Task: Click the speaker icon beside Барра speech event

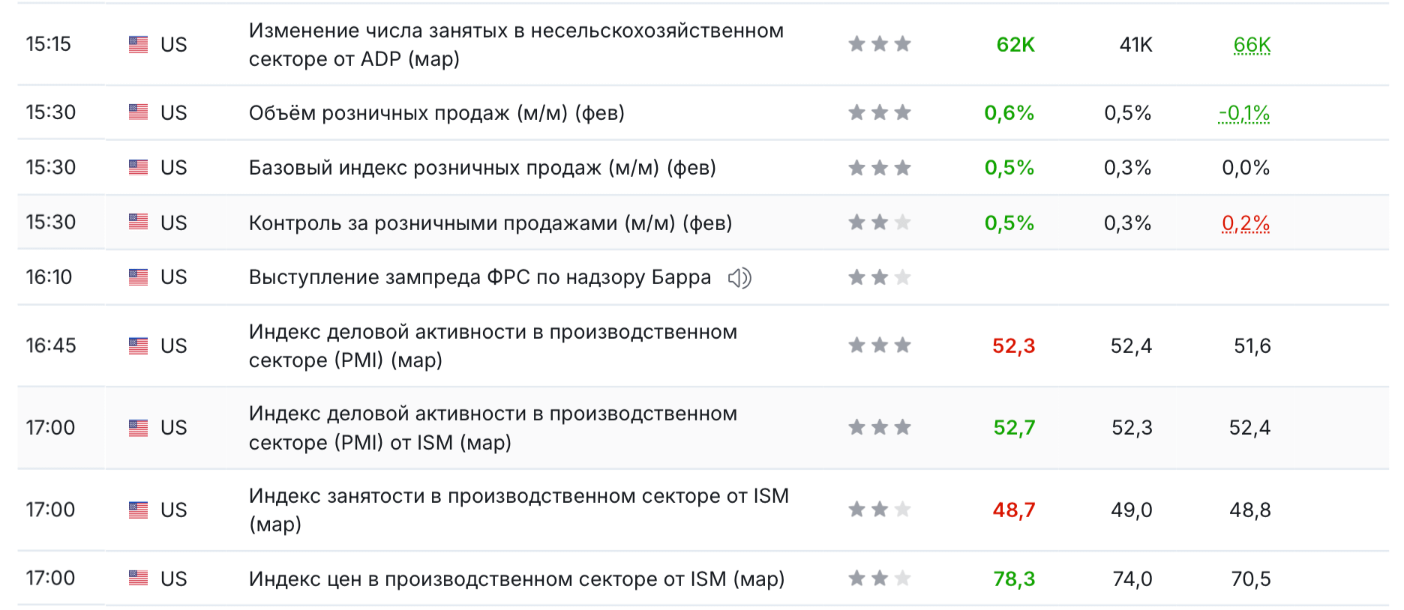Action: pos(739,278)
